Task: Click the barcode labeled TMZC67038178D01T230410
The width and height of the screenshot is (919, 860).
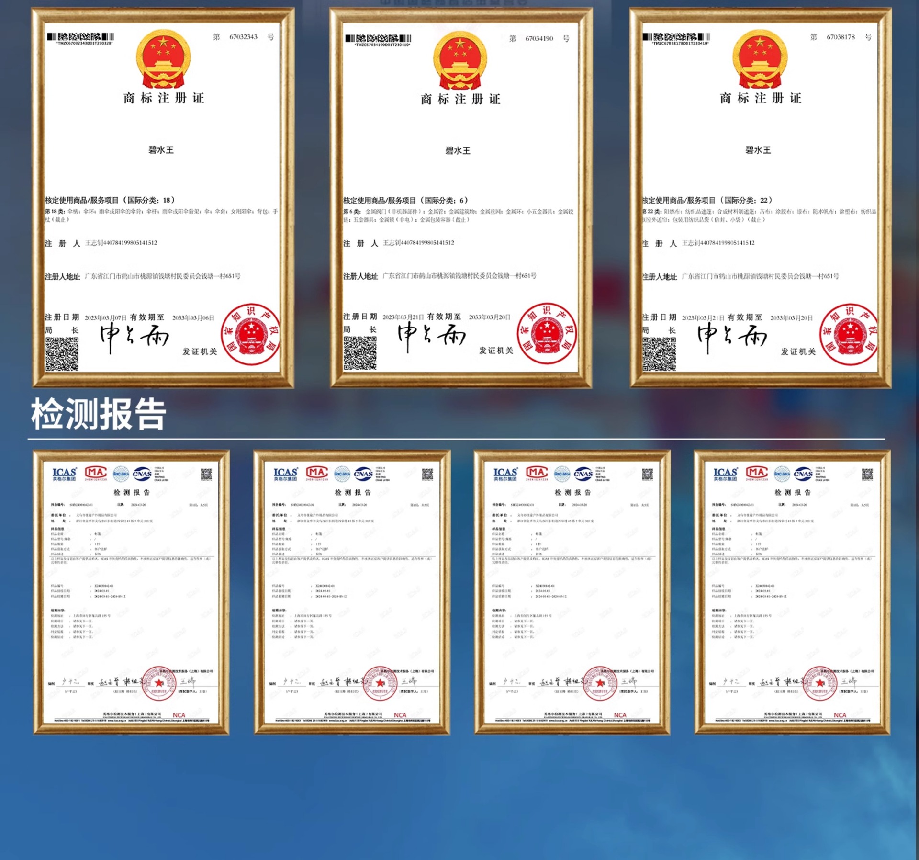Action: pyautogui.click(x=676, y=39)
